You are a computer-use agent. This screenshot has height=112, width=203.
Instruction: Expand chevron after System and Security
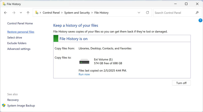pos(92,13)
